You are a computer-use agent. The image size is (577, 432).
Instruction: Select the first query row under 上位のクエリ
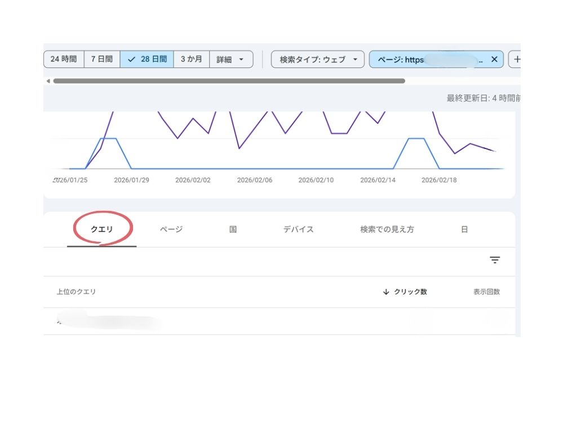[x=113, y=321]
